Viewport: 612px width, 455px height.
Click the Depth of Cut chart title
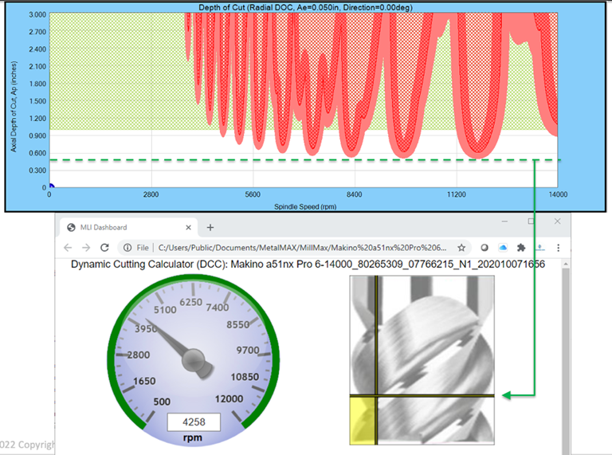[305, 7]
